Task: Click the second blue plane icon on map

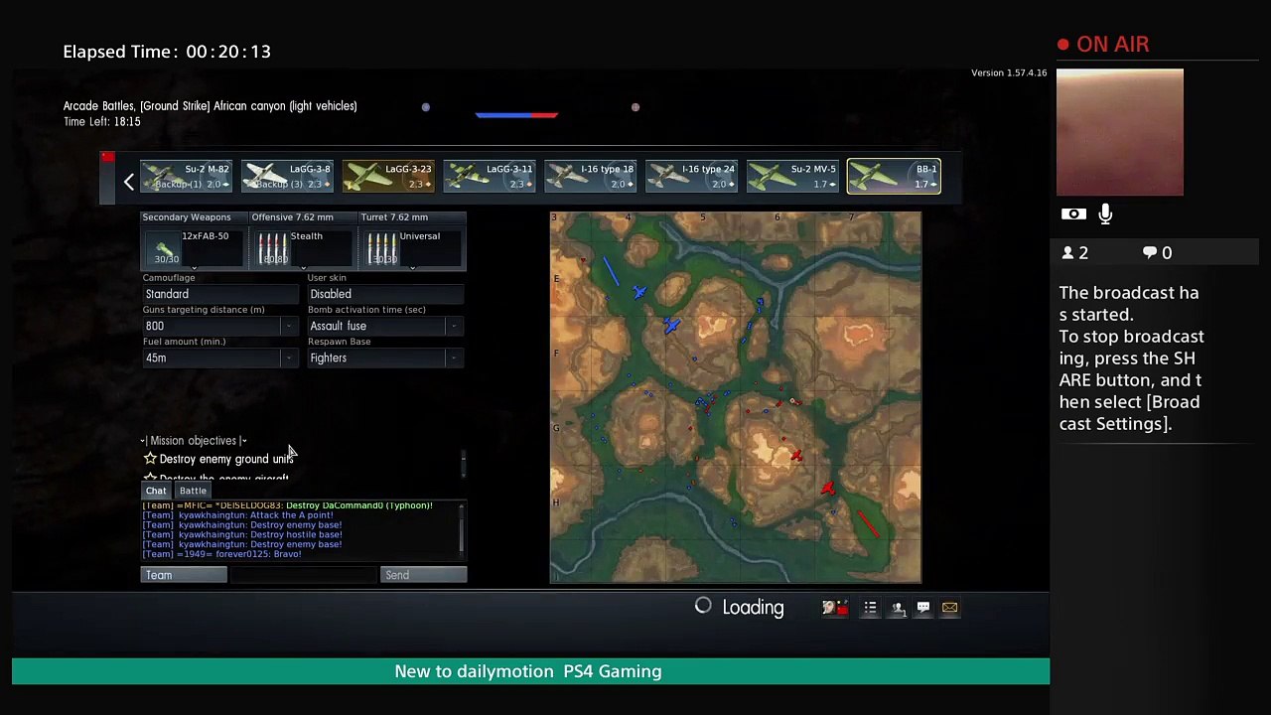Action: pos(672,325)
